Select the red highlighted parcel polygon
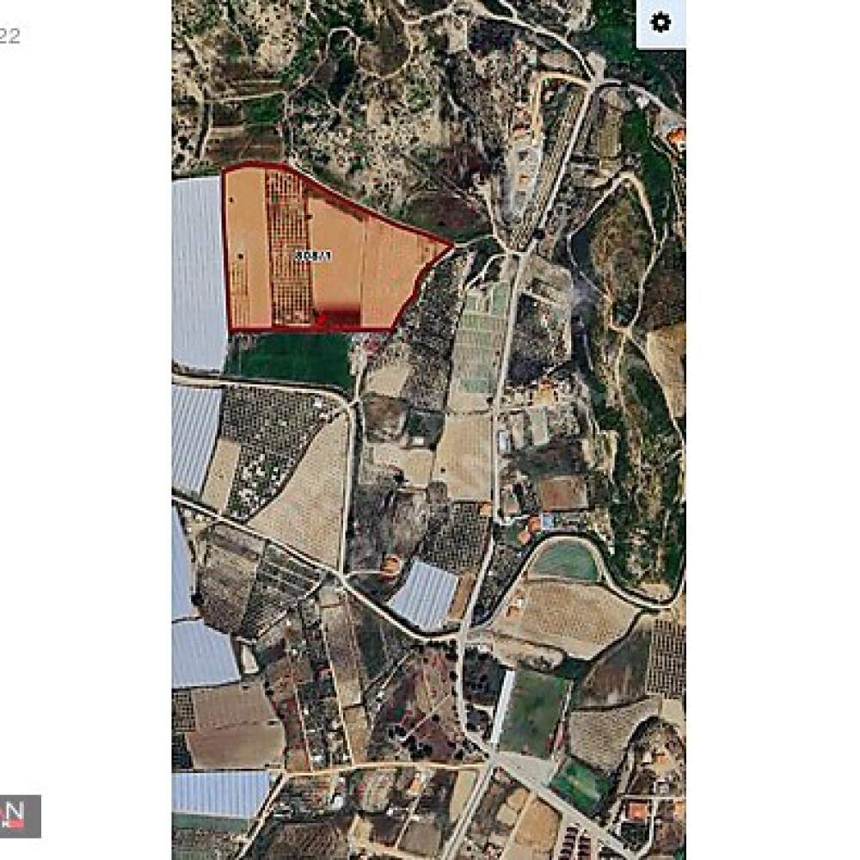The image size is (860, 860). [329, 249]
